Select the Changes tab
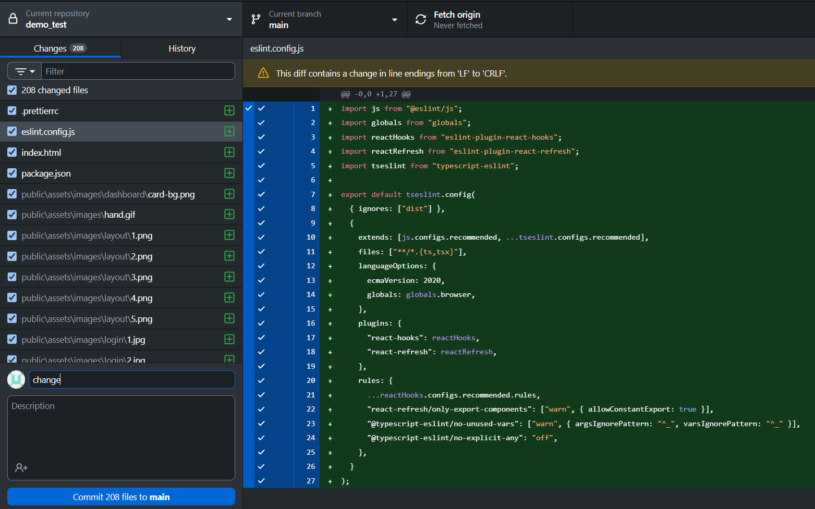This screenshot has width=815, height=509. [x=60, y=48]
